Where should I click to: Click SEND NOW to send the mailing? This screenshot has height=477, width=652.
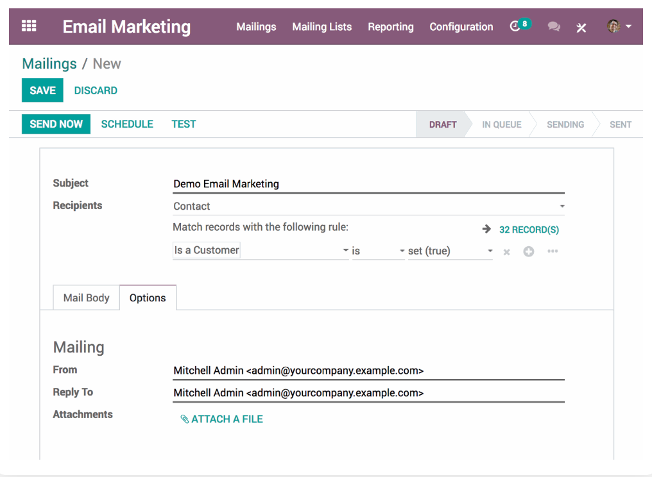point(56,124)
